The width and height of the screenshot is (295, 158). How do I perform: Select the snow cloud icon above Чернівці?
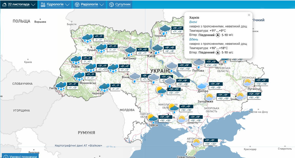tap(104, 87)
